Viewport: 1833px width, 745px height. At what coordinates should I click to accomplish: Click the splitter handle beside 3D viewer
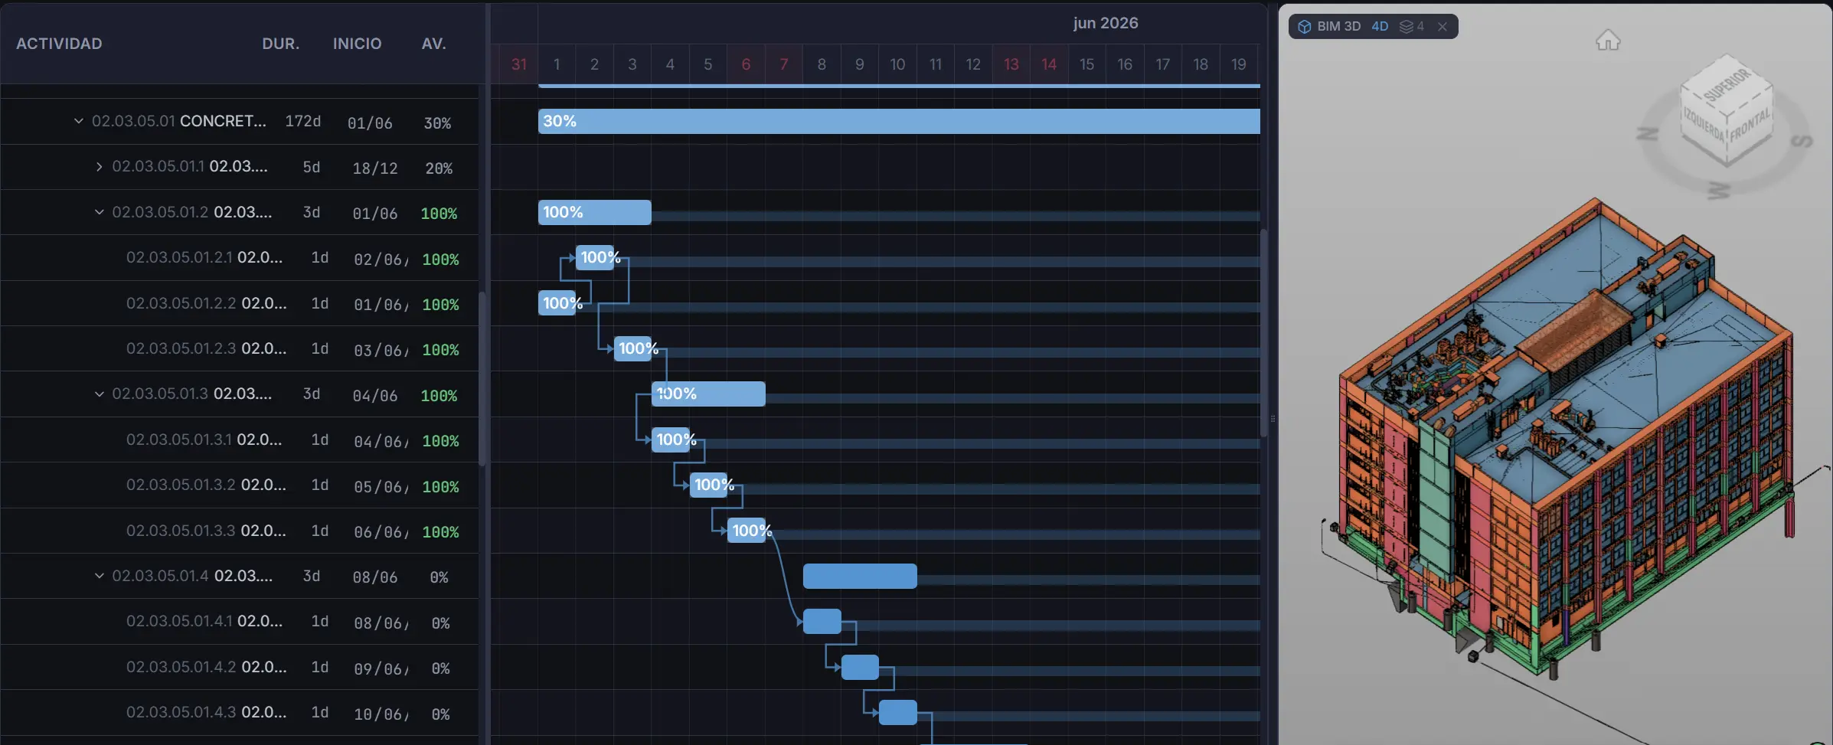click(1273, 418)
